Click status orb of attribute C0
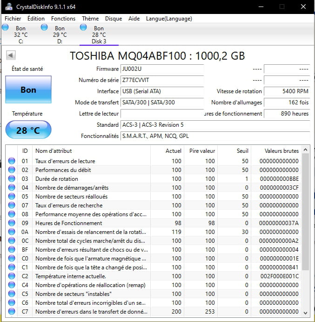The height and width of the screenshot is (322, 315). point(12,258)
